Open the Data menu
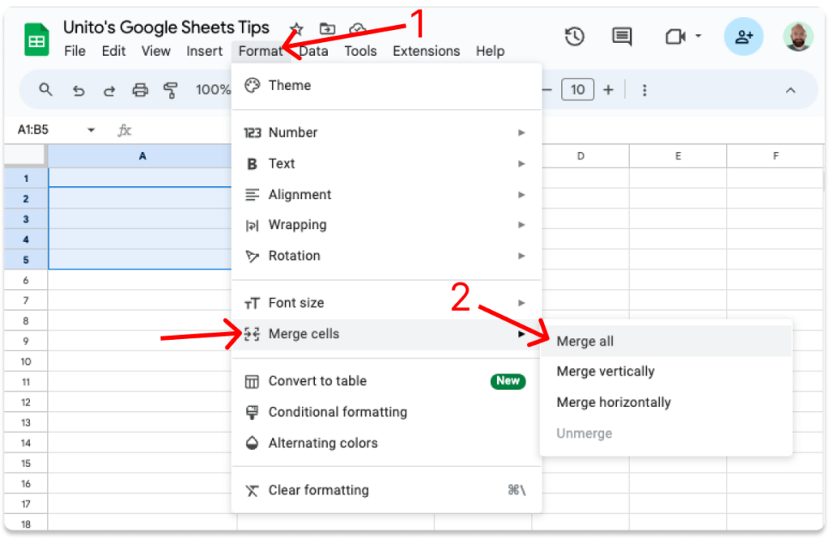 point(312,50)
